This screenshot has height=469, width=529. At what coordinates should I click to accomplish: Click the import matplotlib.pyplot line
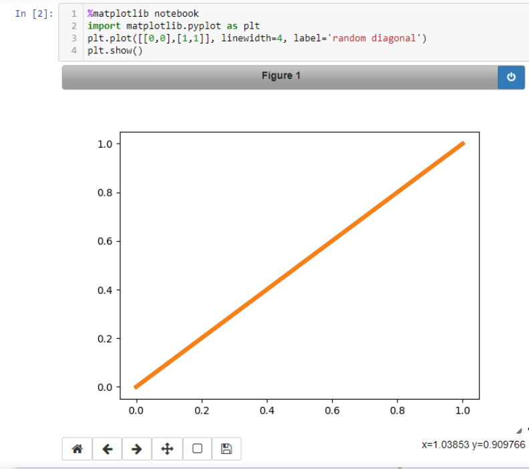174,26
